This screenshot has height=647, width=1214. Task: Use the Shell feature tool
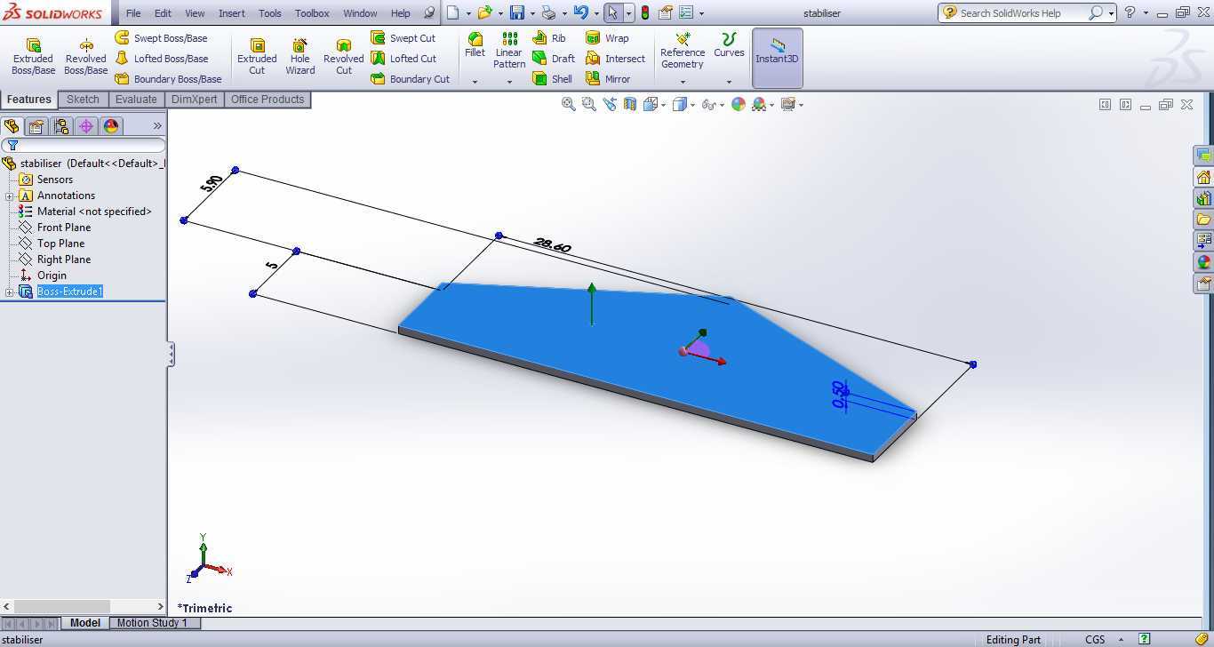(553, 79)
